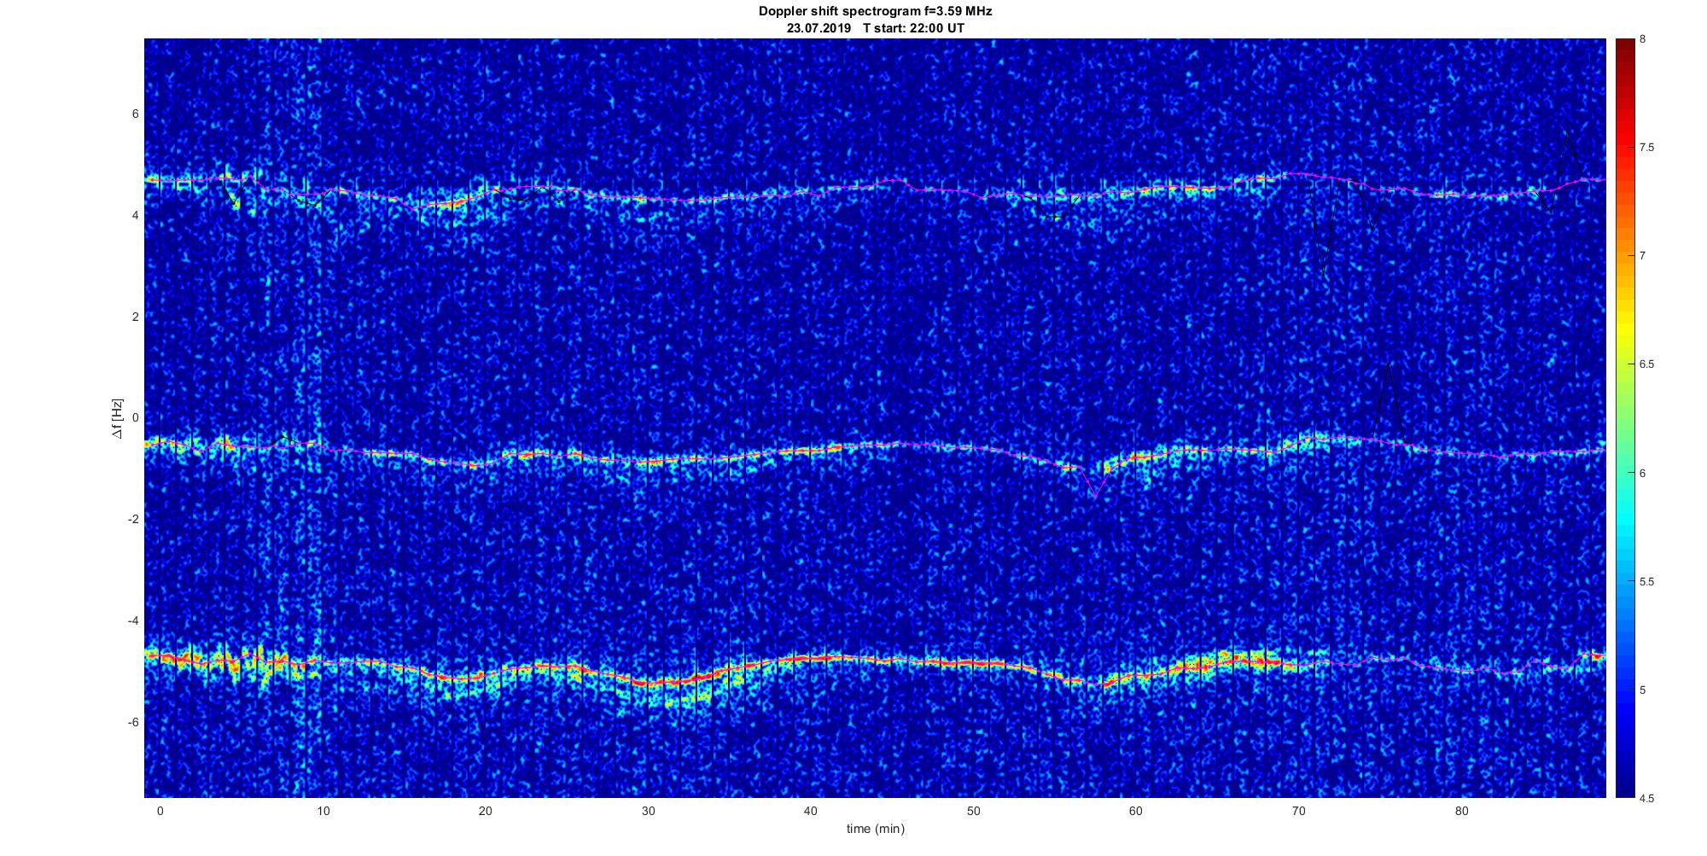Click the colorbar tick label '8'
The width and height of the screenshot is (1707, 856).
(1643, 39)
